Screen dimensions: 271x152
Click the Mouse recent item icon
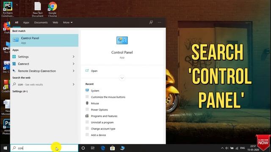(x=87, y=103)
